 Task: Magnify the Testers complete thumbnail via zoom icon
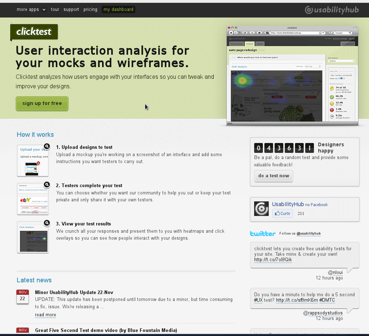click(47, 185)
